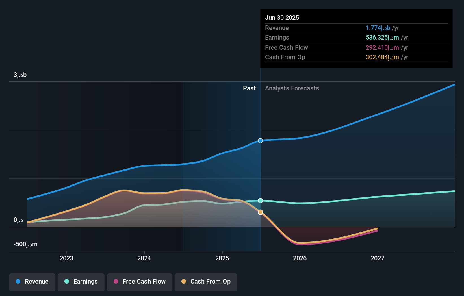Toggle the Revenue series visibility
This screenshot has height=296, width=464.
[x=32, y=282]
